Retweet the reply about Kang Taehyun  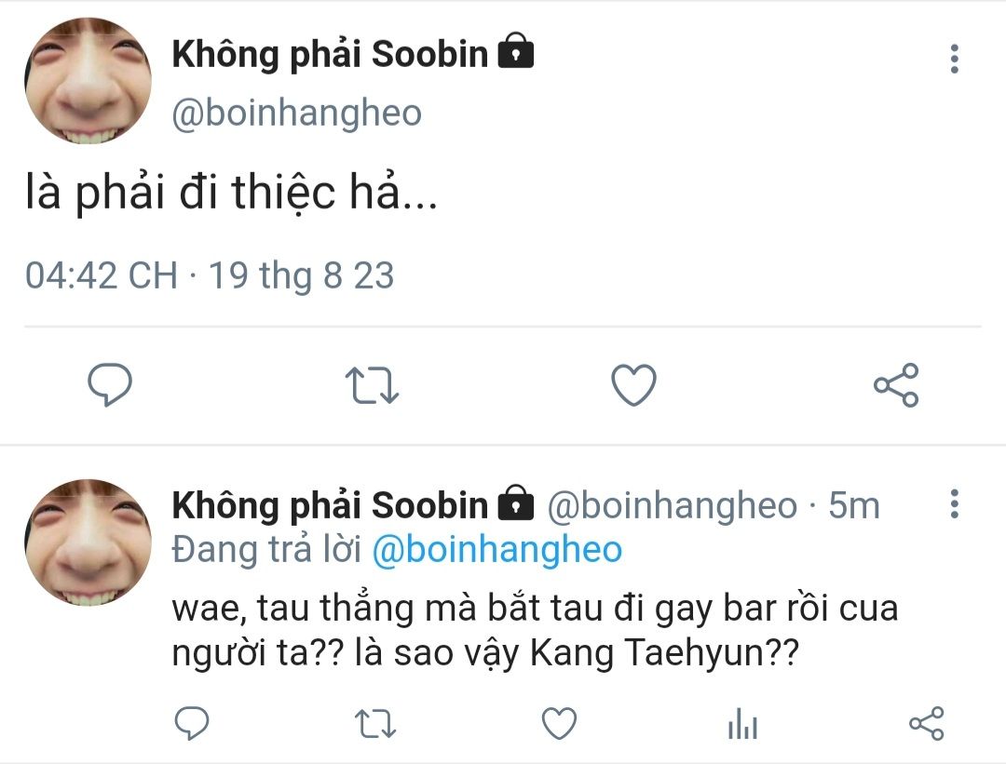[375, 723]
